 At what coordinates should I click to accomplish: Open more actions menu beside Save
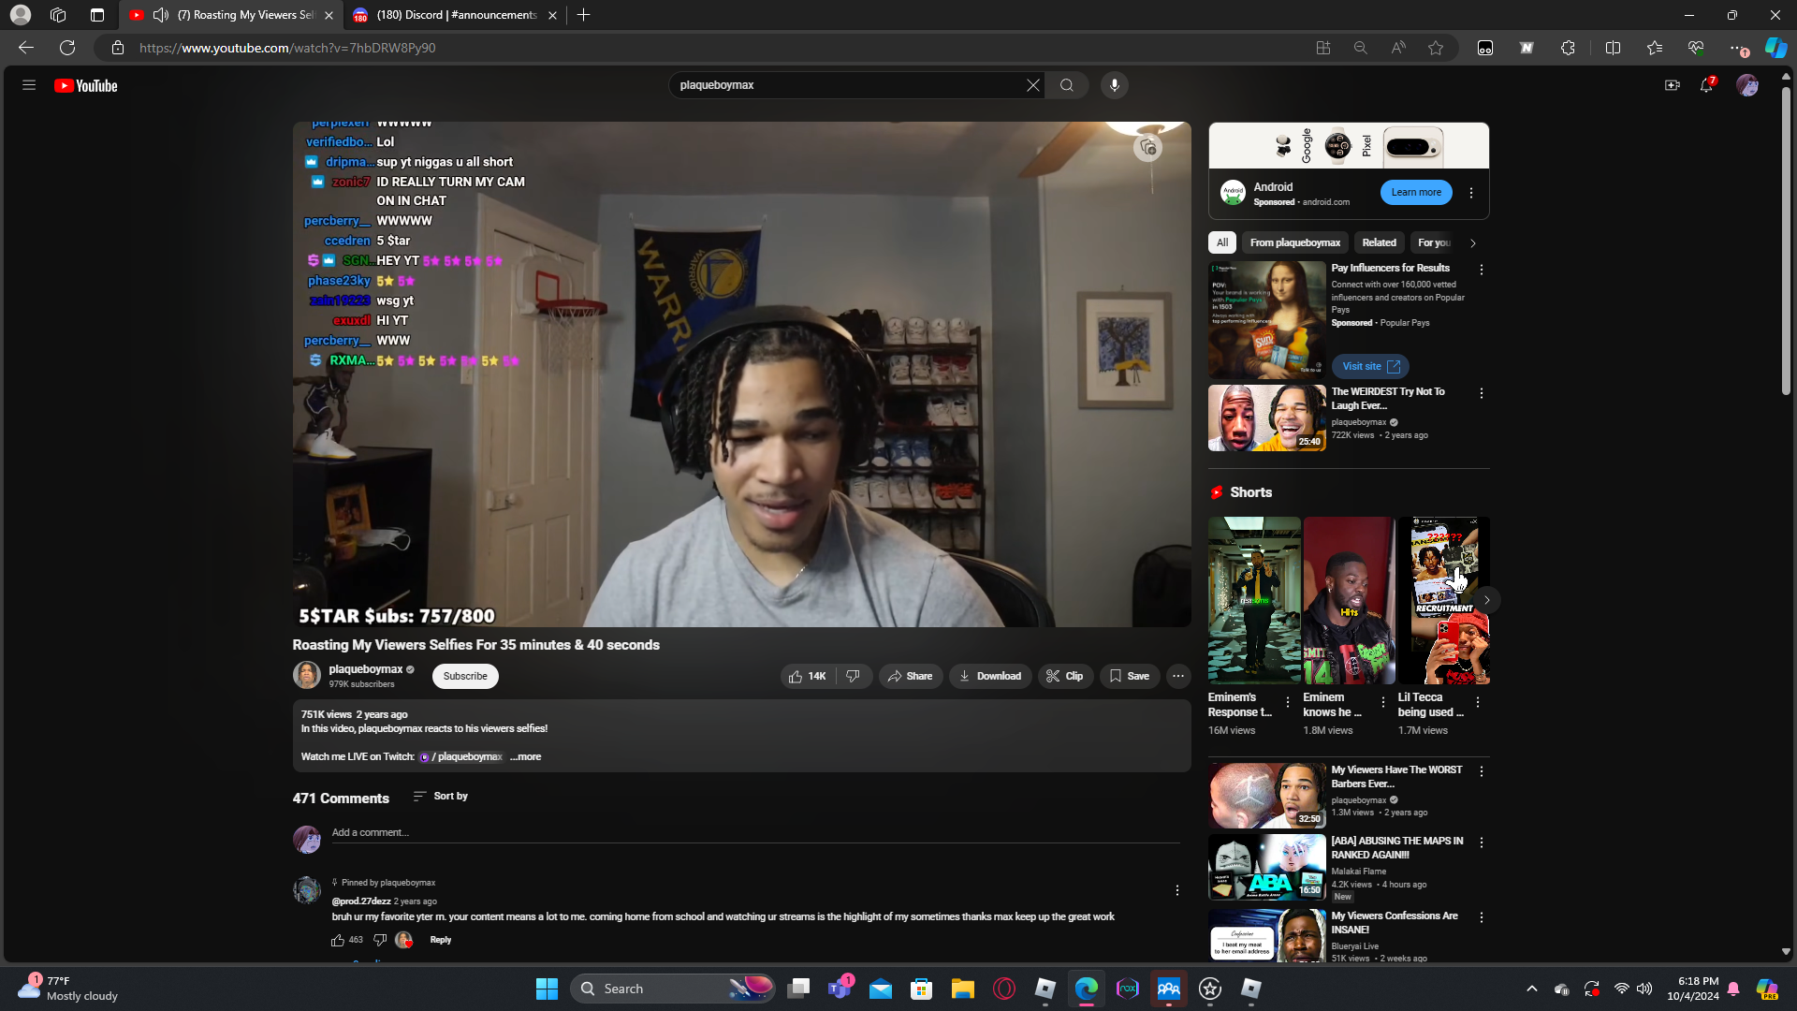point(1178,676)
